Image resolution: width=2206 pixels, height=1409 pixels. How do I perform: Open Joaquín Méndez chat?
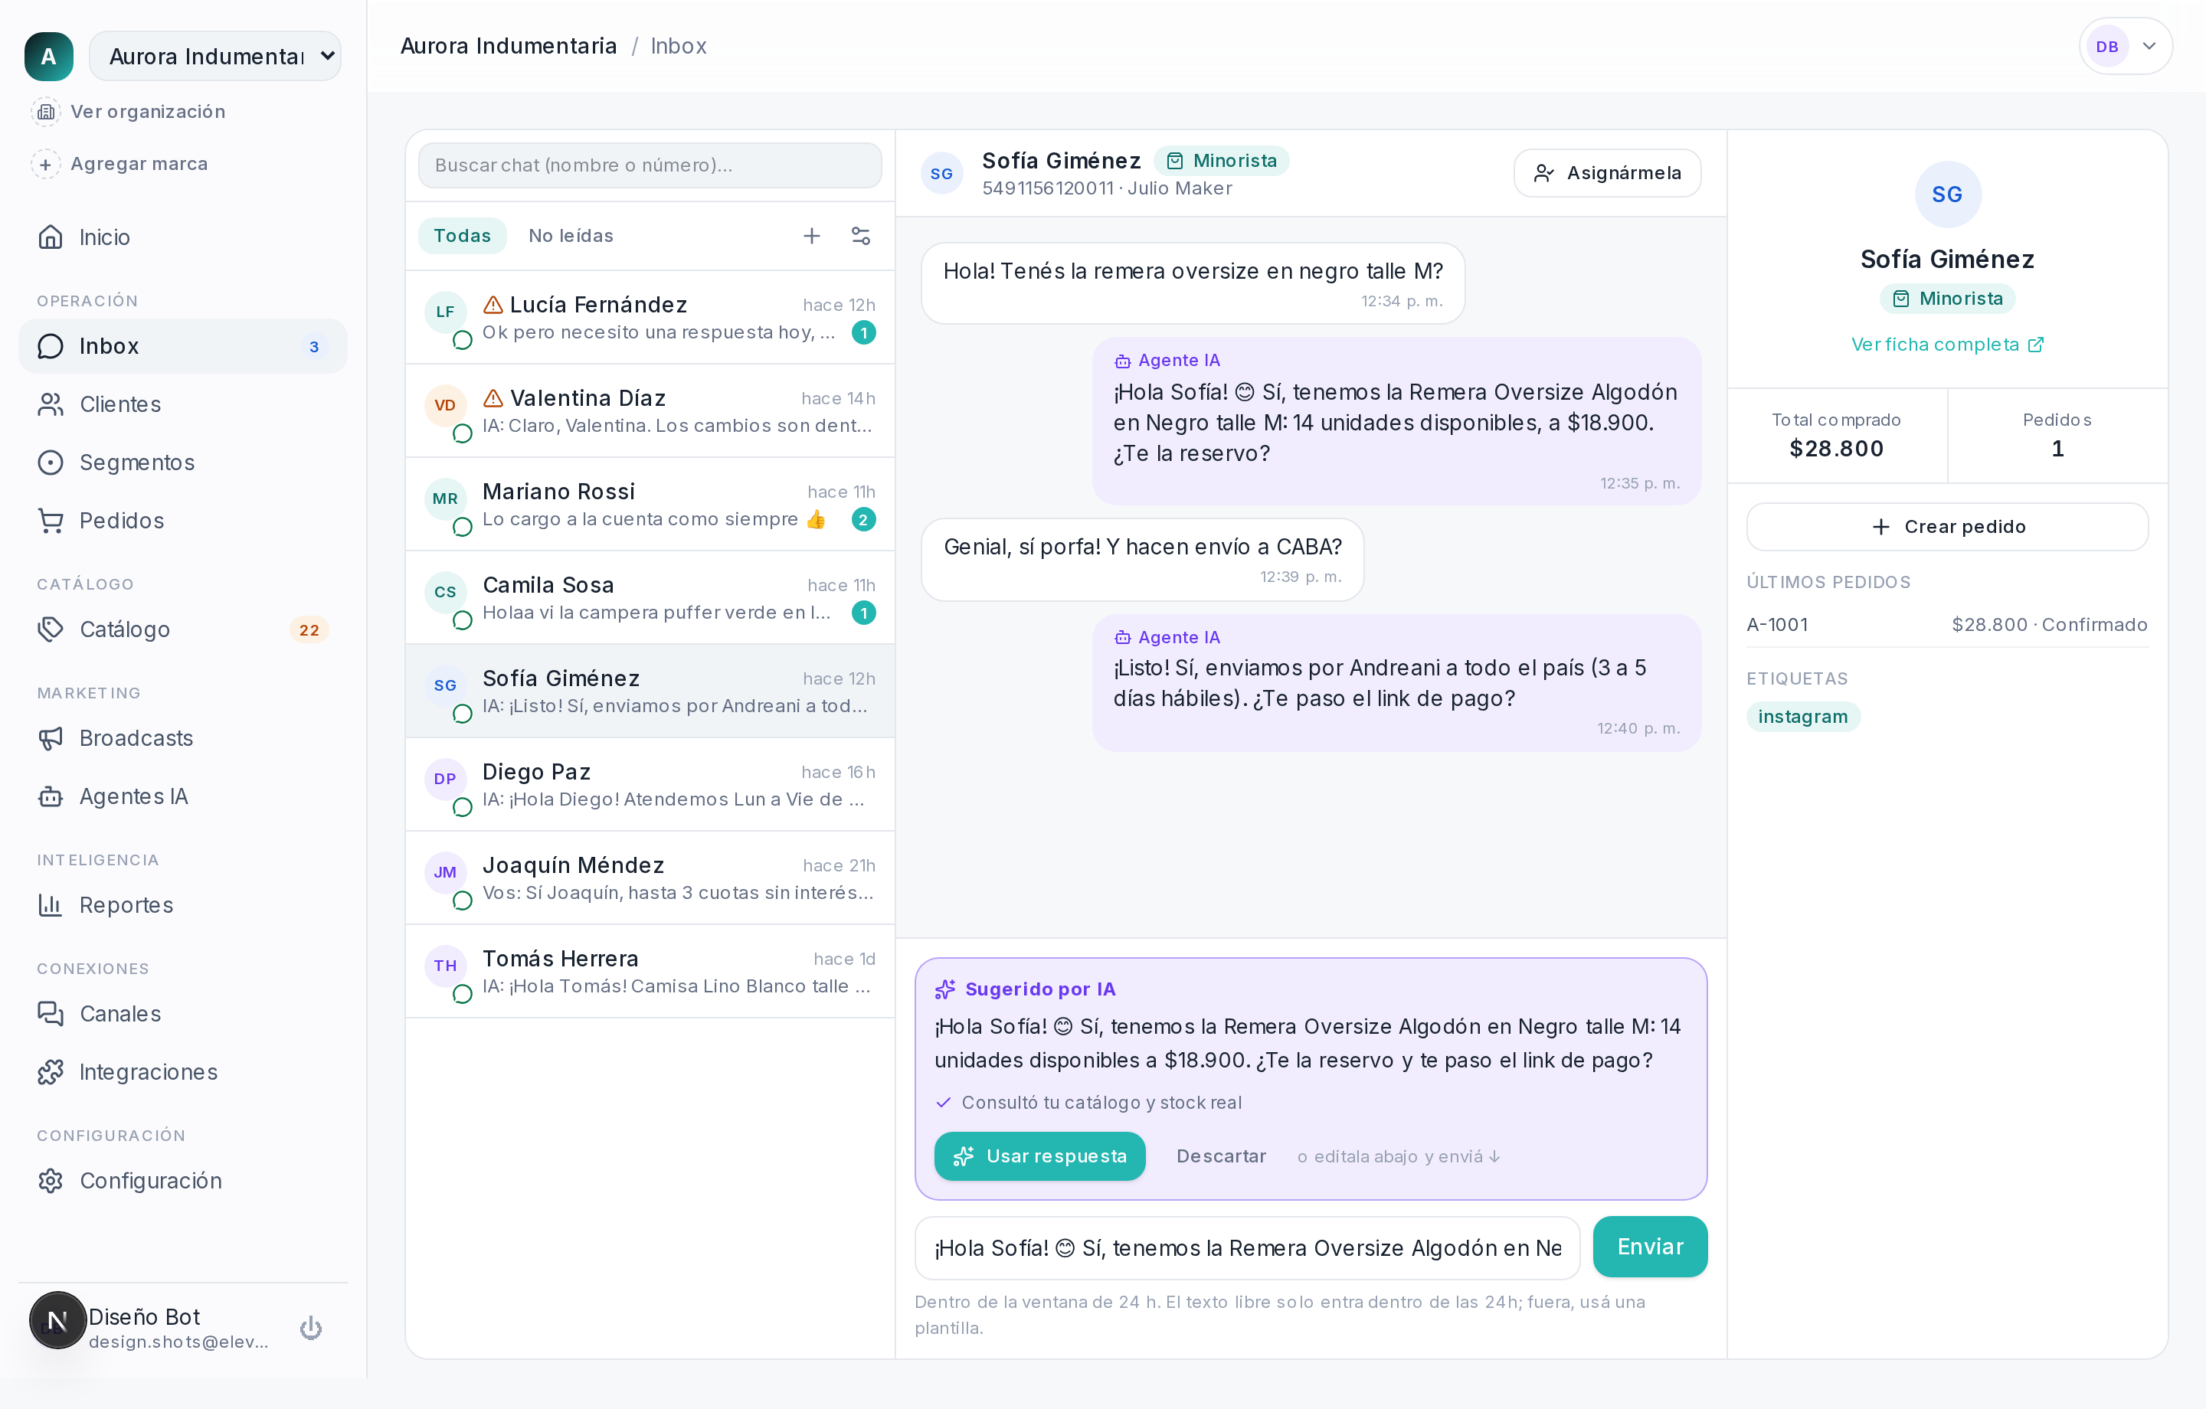coord(650,878)
